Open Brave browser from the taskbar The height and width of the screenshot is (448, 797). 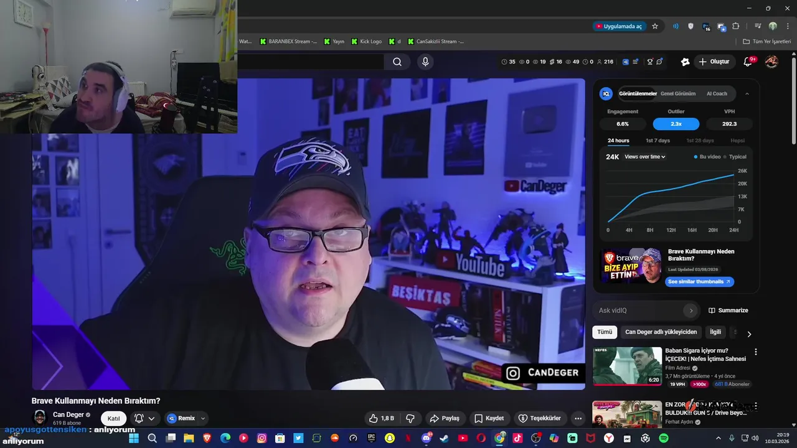207,438
